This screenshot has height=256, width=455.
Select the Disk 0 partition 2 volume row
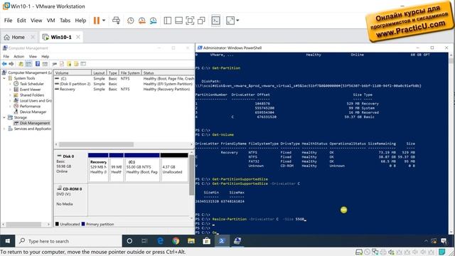coord(124,84)
